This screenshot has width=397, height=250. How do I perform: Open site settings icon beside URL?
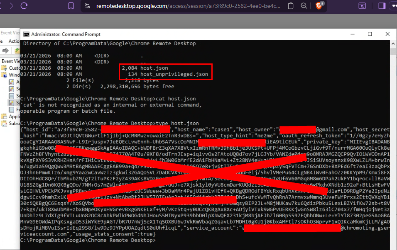[x=87, y=6]
